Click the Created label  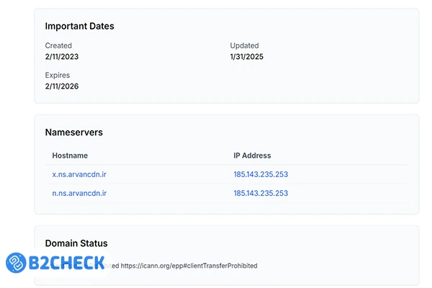(x=58, y=45)
